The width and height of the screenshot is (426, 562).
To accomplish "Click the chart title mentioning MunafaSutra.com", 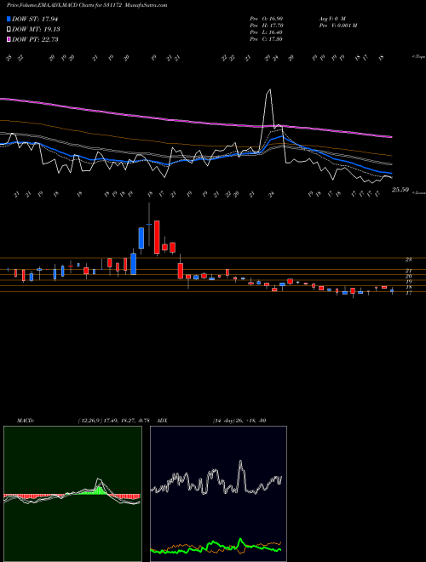I will [87, 5].
